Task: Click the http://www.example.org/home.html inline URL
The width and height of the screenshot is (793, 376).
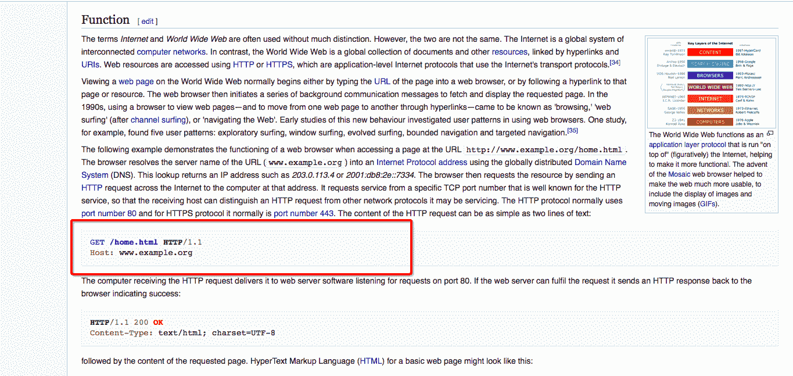Action: coord(544,150)
